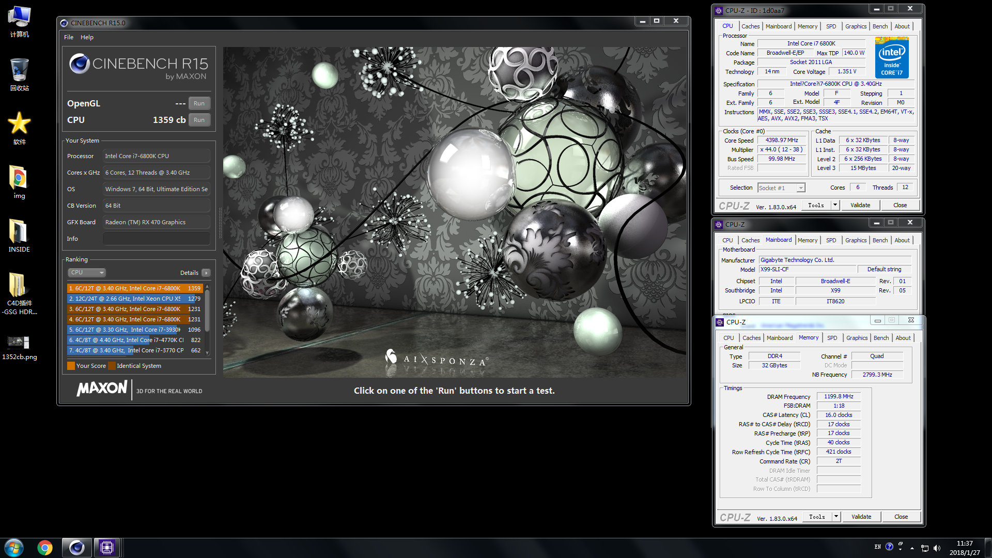
Task: Open the File menu in Cinebench
Action: (x=69, y=37)
